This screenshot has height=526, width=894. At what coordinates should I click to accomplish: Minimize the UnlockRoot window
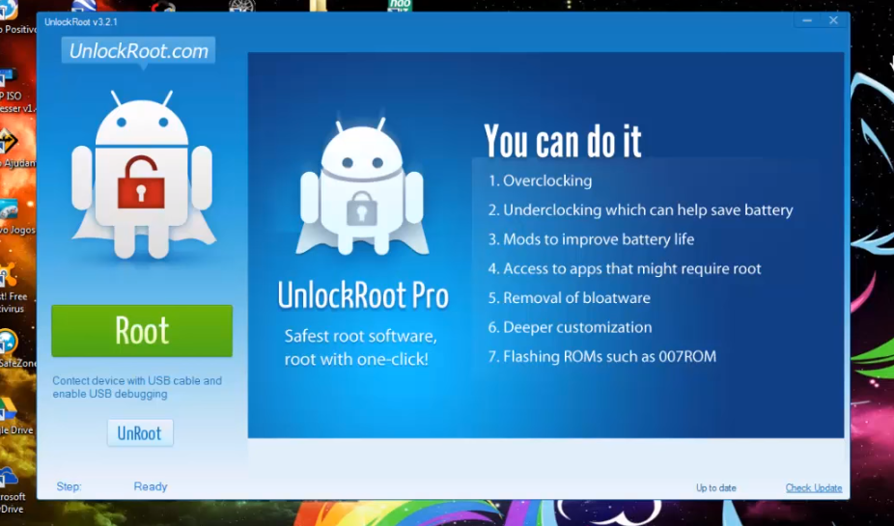coord(806,20)
